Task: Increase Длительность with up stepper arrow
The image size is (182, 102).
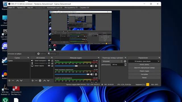Action: 125,64
